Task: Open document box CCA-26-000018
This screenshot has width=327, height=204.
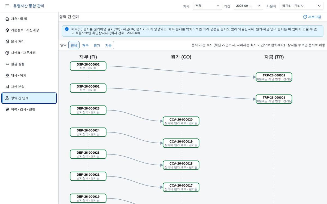Action: point(181,165)
